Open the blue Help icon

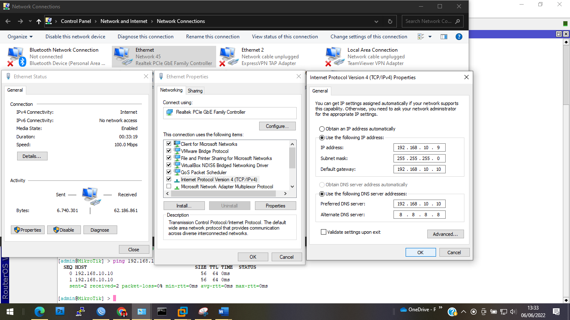pos(459,37)
